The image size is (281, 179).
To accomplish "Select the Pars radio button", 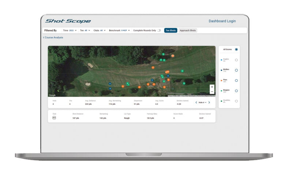I will pyautogui.click(x=236, y=81).
